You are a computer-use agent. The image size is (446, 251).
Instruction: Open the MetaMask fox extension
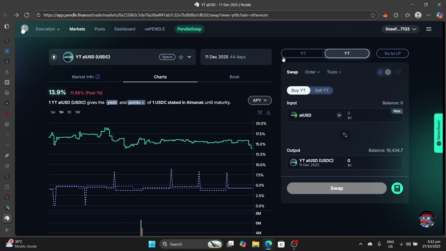[385, 15]
